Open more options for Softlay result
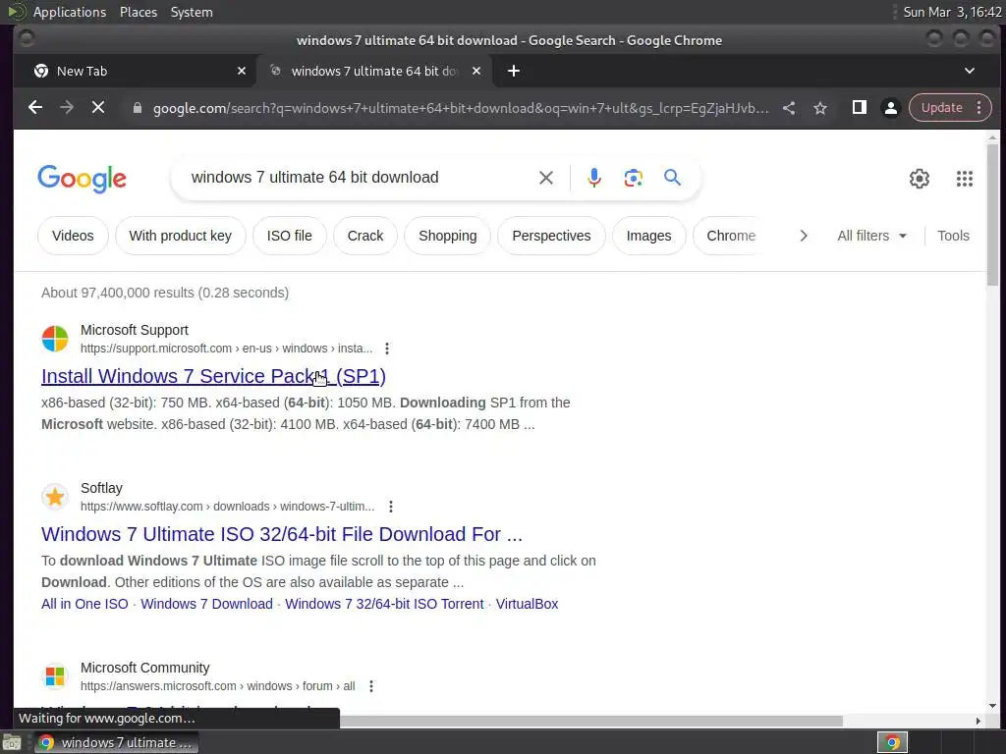This screenshot has width=1006, height=754. (391, 507)
